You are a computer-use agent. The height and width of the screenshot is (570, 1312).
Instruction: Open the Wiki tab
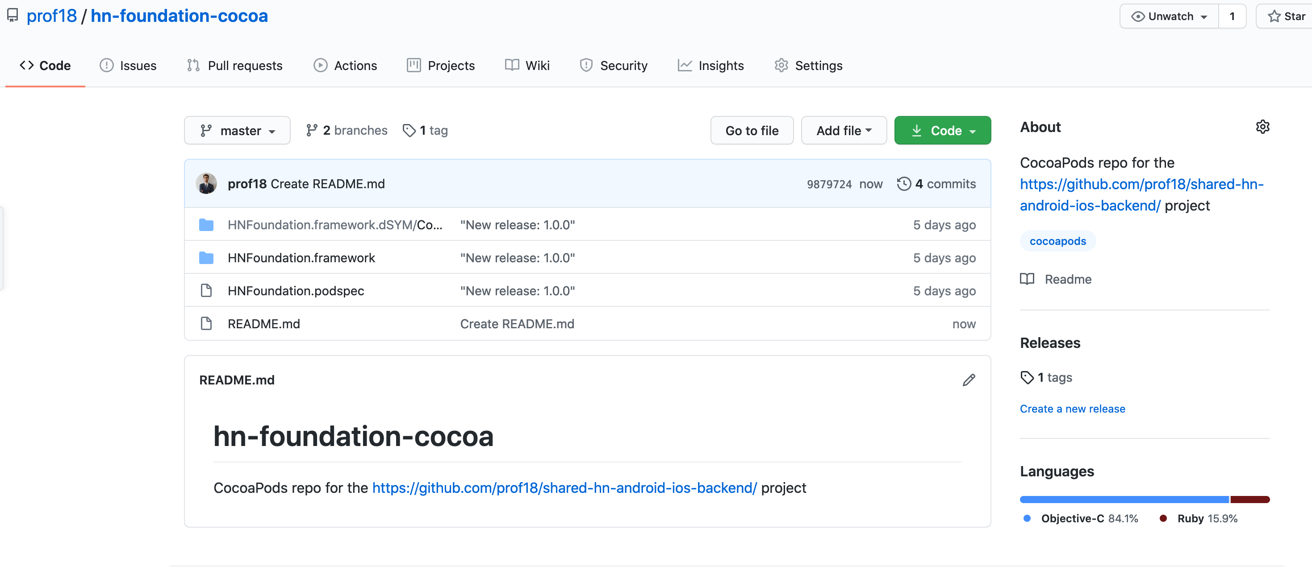click(527, 66)
